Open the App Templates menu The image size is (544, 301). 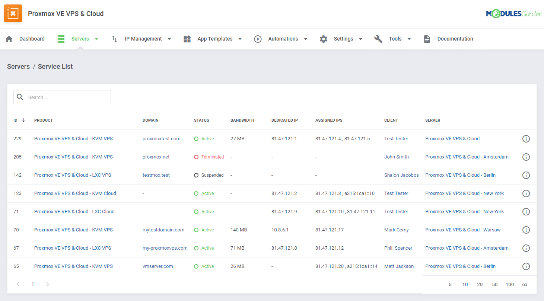[215, 39]
